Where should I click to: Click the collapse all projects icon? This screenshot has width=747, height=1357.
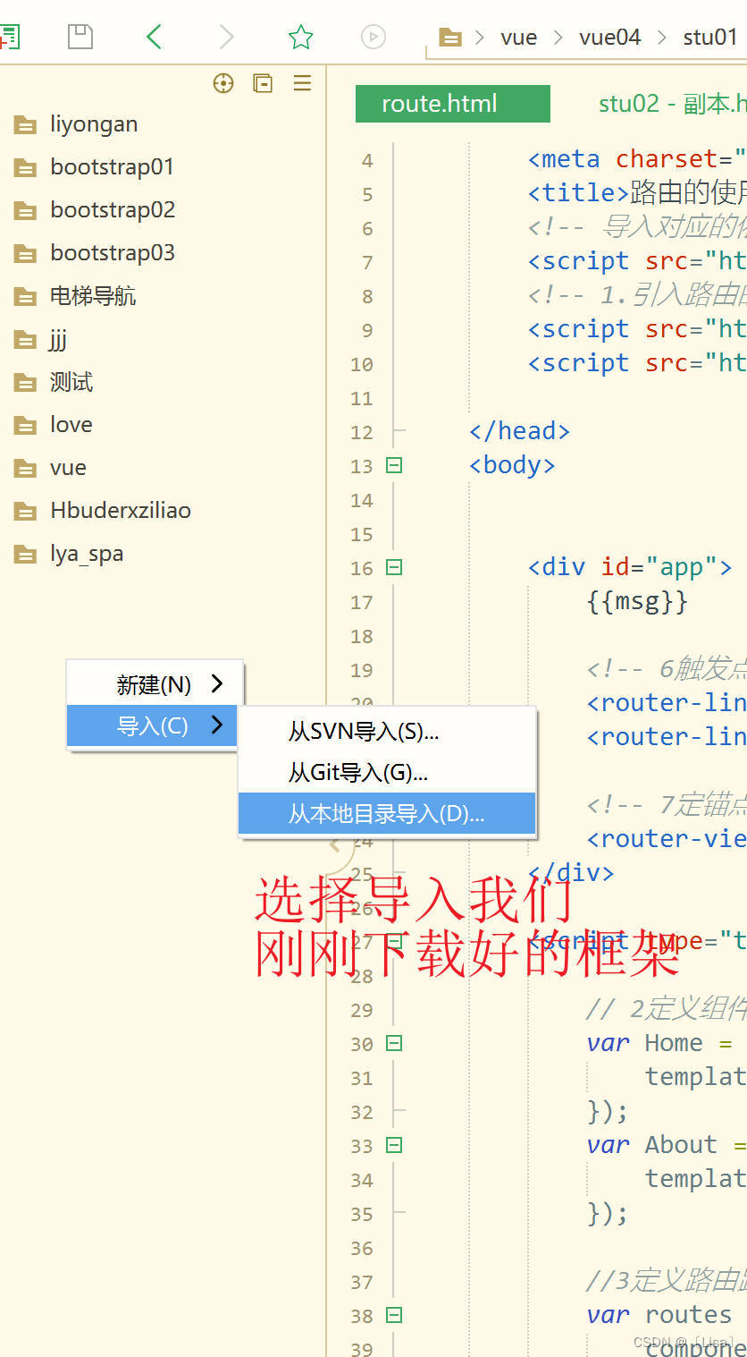tap(263, 84)
